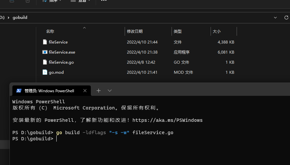Click the application icon of fileService.exe
The height and width of the screenshot is (165, 290).
click(x=45, y=52)
